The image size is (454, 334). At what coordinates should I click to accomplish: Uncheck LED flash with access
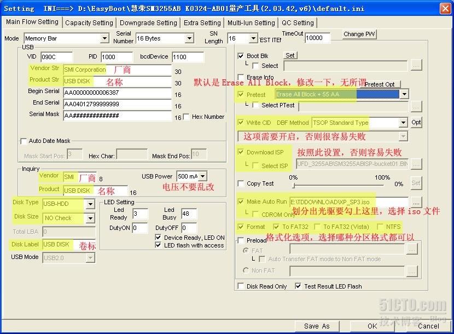[x=159, y=245]
